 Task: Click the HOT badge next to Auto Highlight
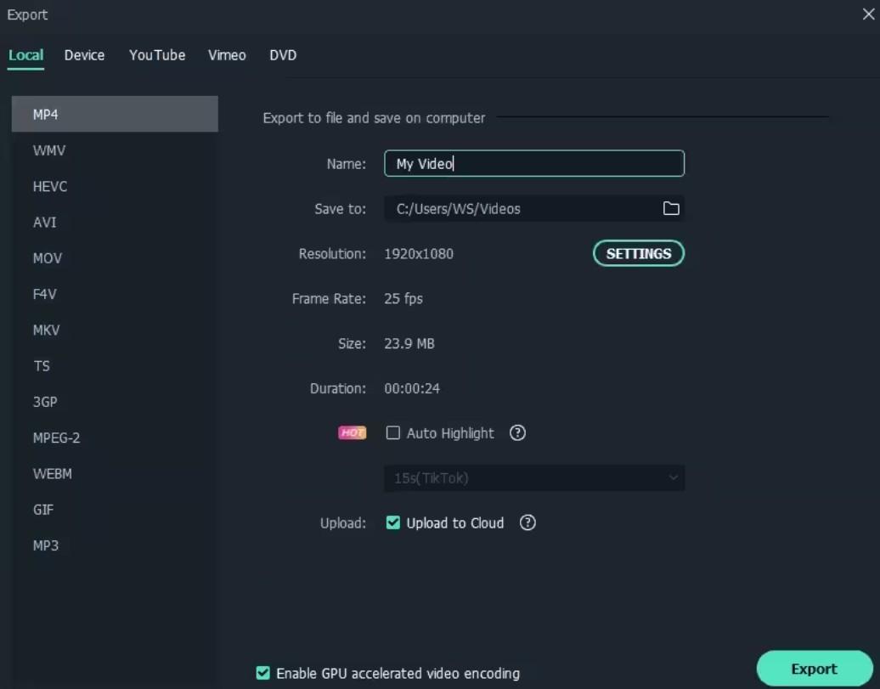click(x=352, y=432)
